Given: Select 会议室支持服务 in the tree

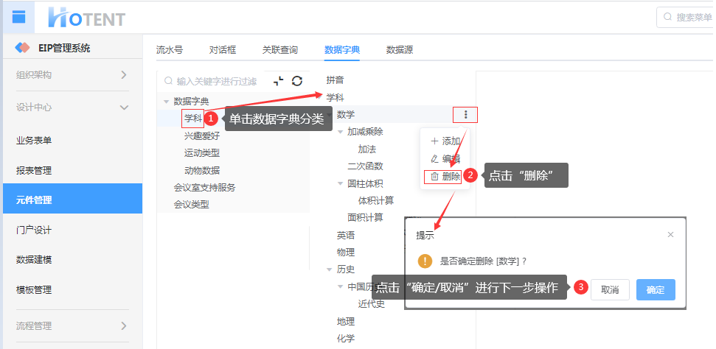Looking at the screenshot, I should coord(204,188).
